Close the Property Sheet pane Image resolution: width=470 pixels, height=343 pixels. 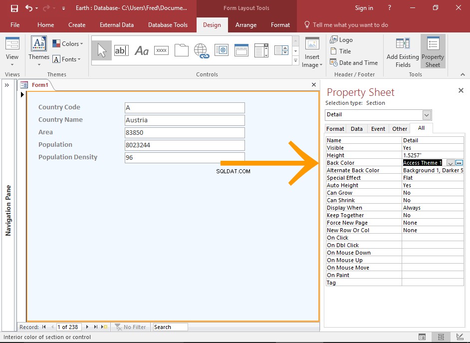tap(461, 90)
